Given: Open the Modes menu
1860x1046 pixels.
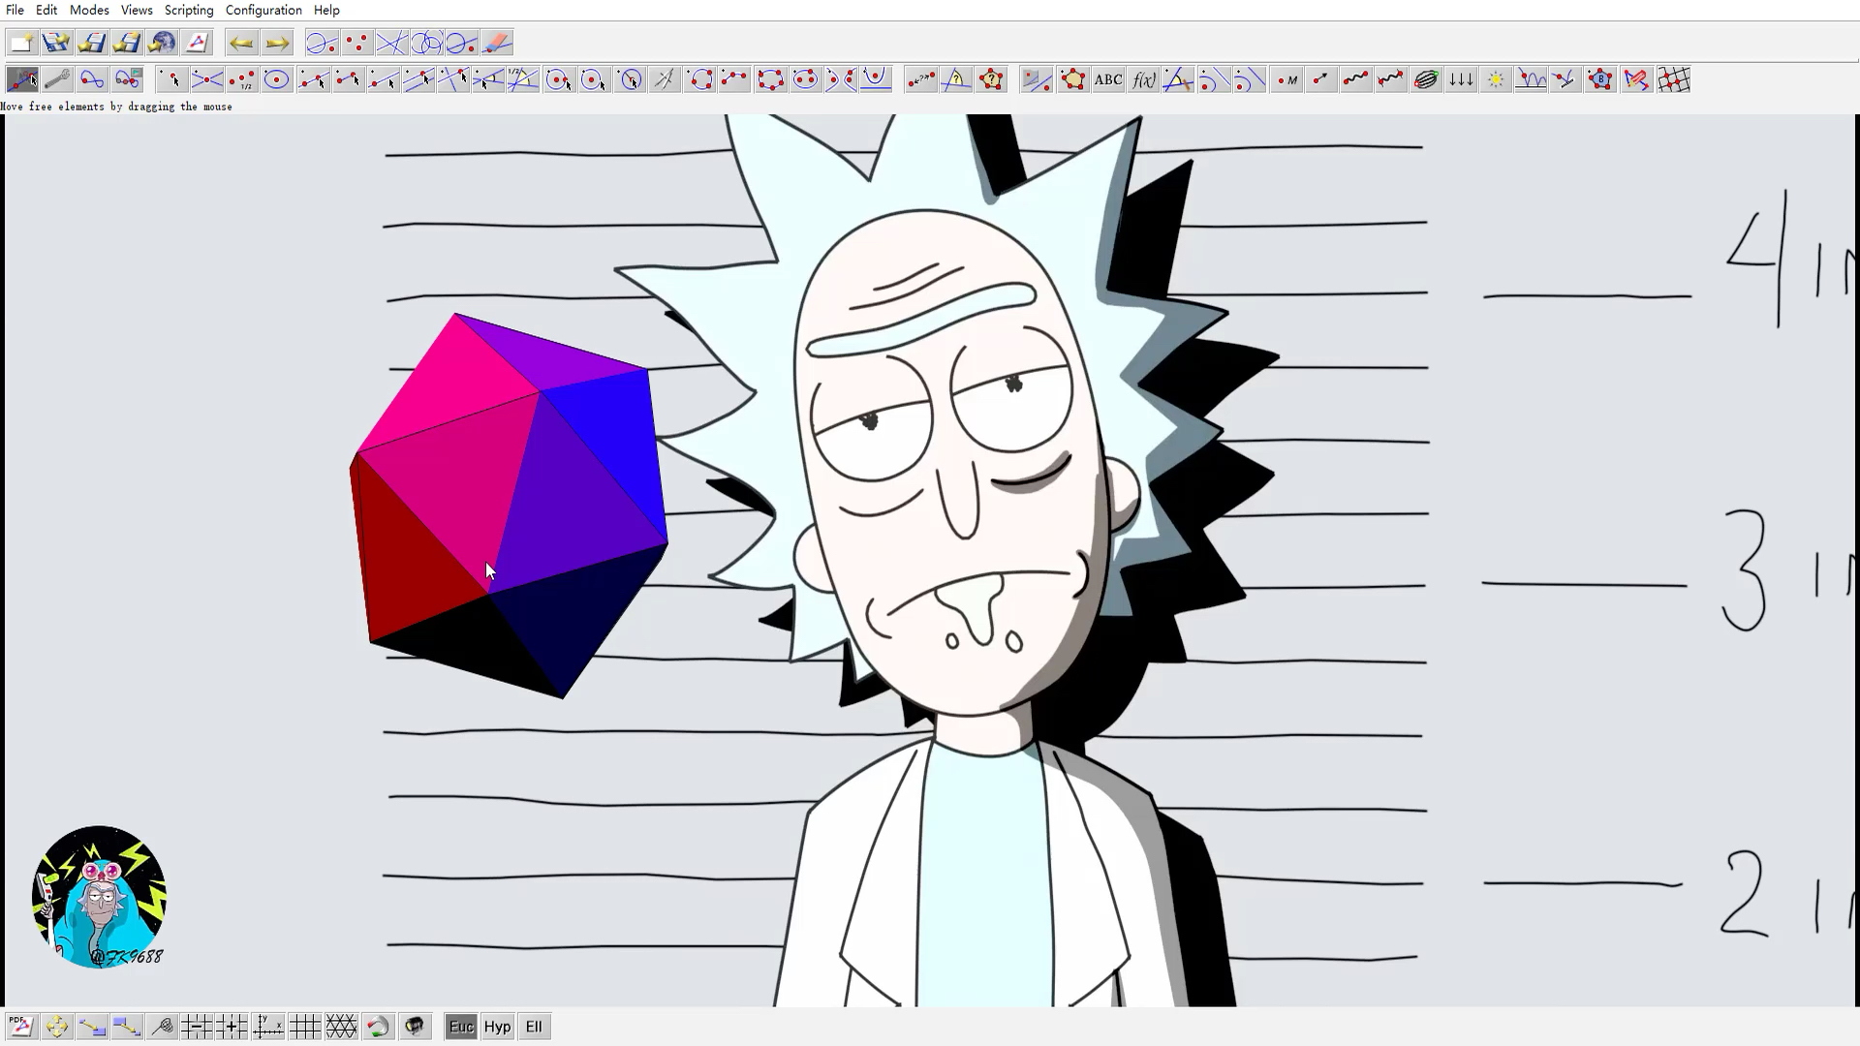Looking at the screenshot, I should point(89,10).
